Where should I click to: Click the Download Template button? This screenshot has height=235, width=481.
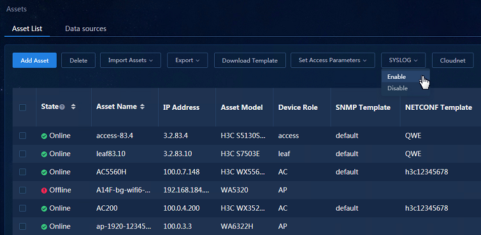click(x=250, y=60)
